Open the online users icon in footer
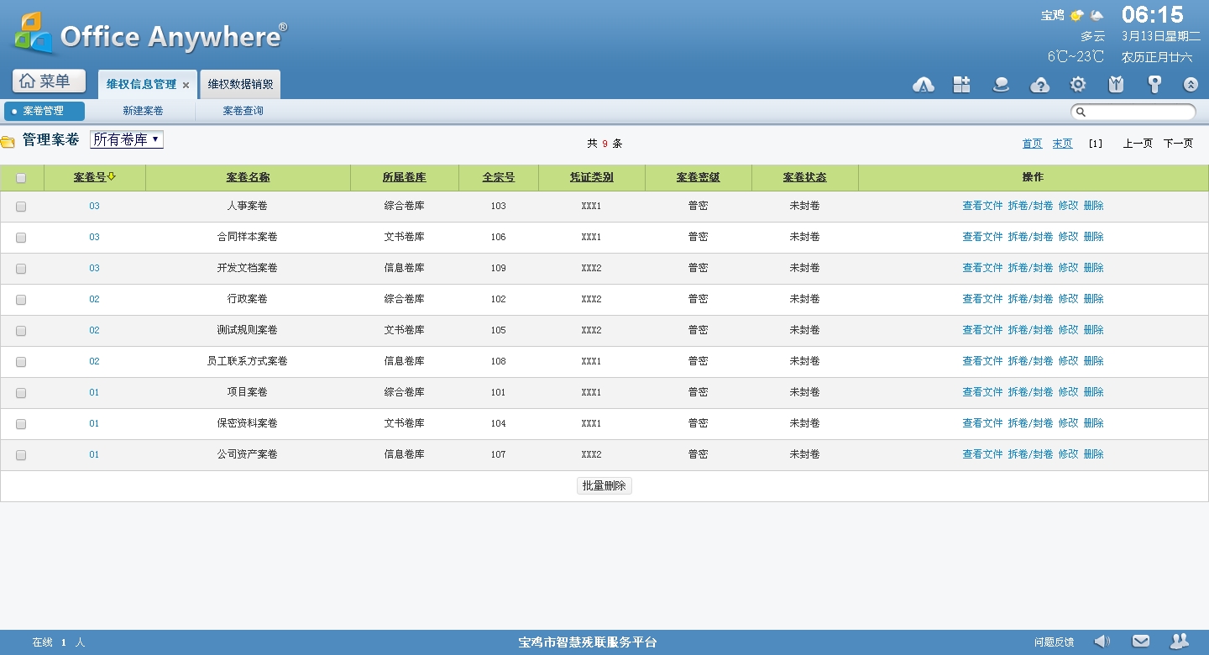Screen dimensions: 1209x655 (1179, 641)
